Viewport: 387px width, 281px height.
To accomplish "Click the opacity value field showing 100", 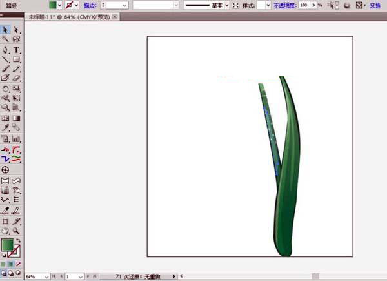I will coord(304,5).
